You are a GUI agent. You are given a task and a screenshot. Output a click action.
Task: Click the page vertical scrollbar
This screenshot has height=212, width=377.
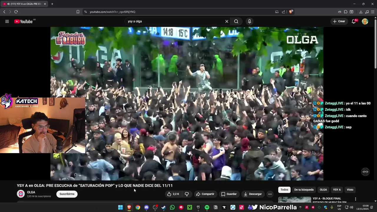tap(375, 44)
